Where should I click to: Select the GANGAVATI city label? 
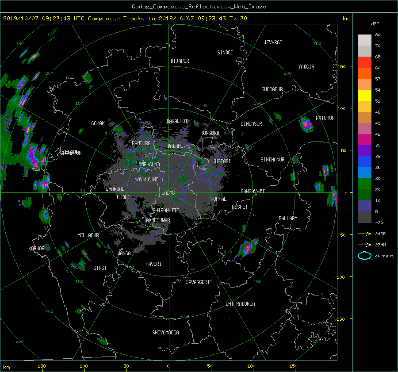coord(253,192)
